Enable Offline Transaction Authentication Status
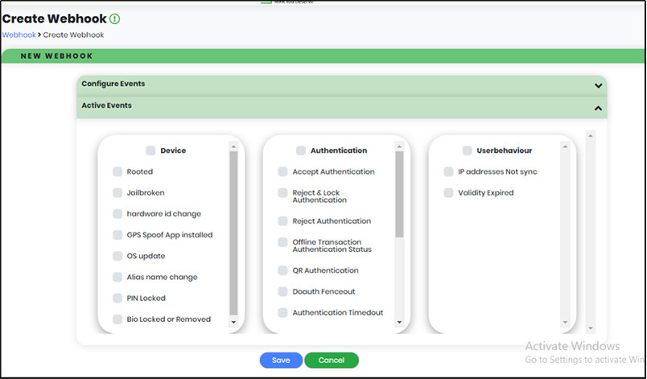This screenshot has width=647, height=379. [x=282, y=242]
